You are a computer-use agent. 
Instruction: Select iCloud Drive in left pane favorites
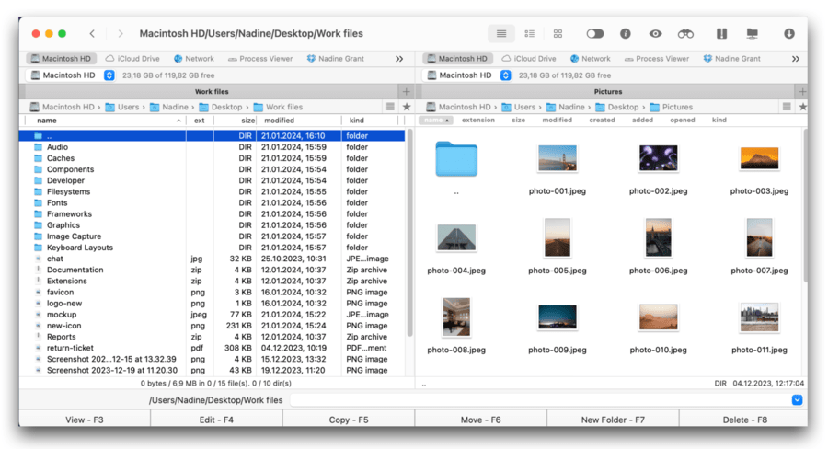pos(132,59)
